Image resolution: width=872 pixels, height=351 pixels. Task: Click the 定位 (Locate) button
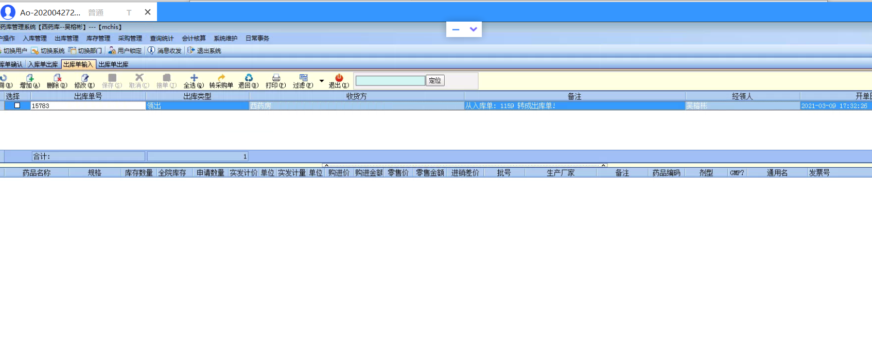(435, 80)
